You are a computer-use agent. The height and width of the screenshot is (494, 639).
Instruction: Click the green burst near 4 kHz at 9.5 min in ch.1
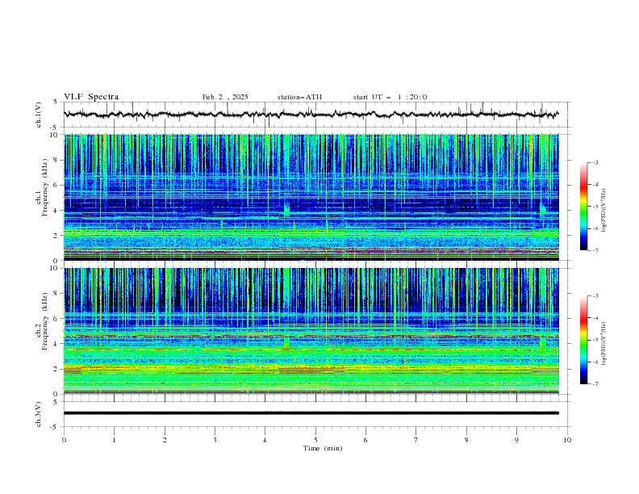543,210
